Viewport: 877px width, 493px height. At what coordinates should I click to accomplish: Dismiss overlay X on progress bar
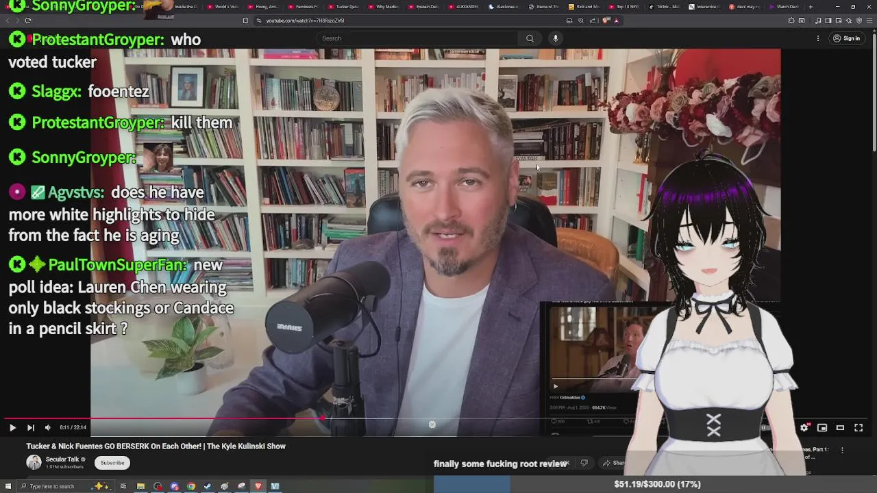coord(432,425)
